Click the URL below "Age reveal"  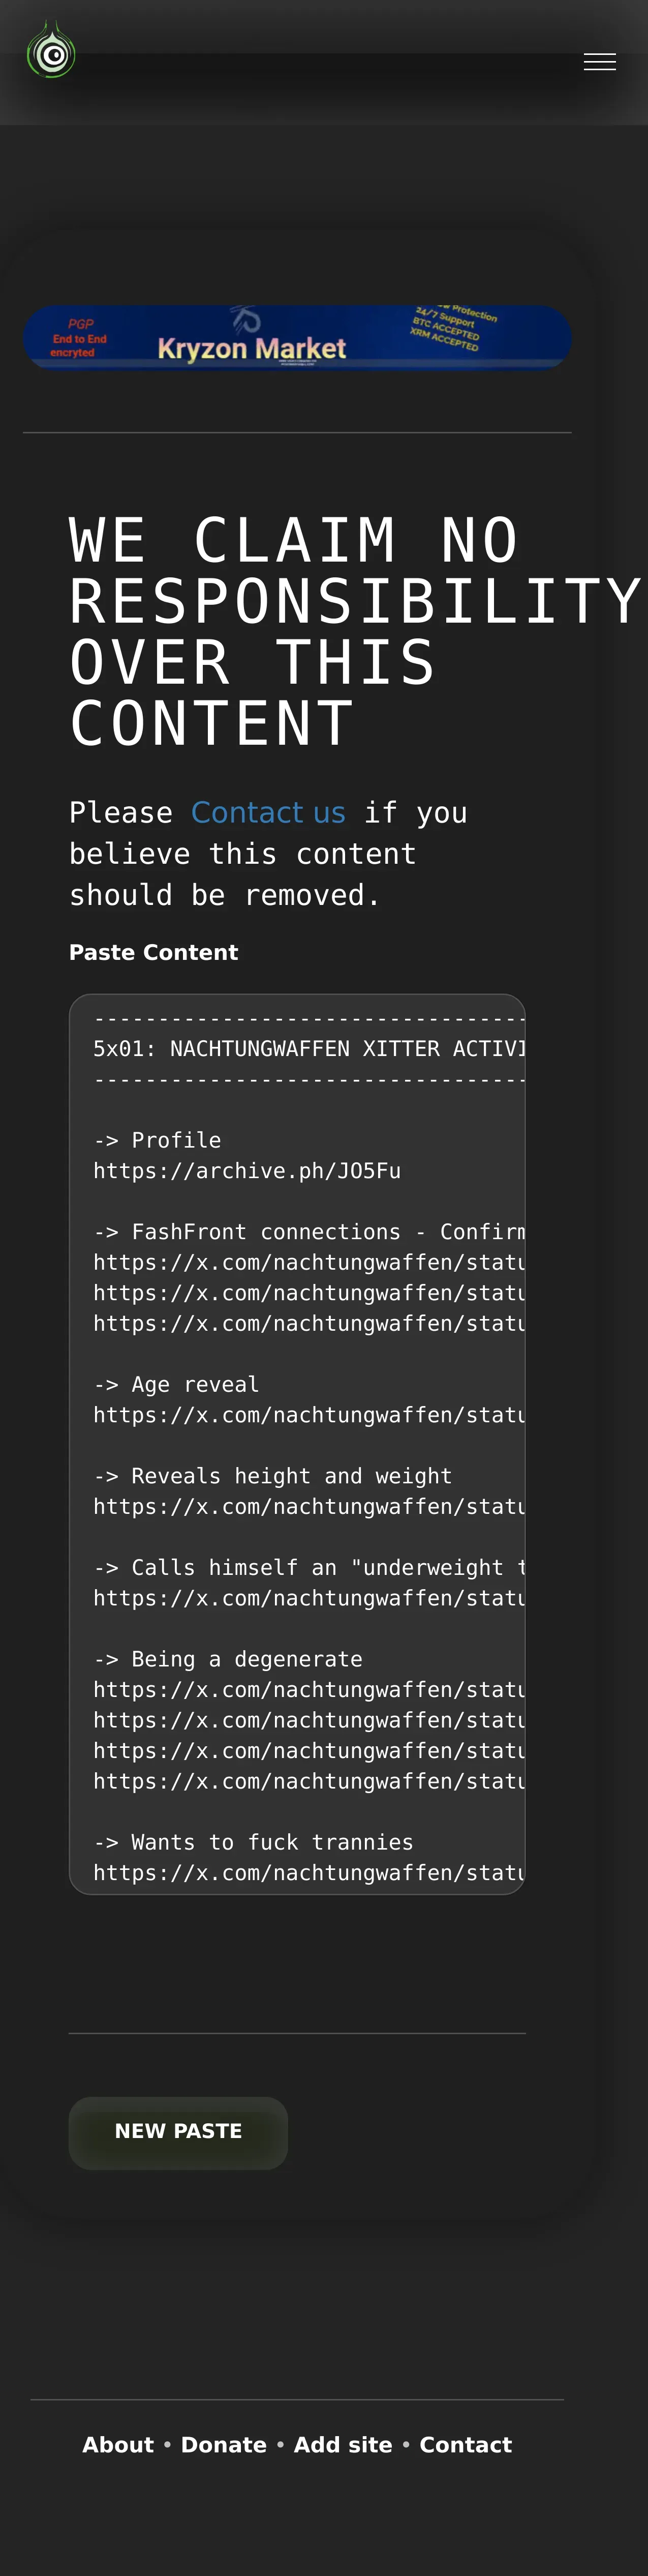[308, 1415]
